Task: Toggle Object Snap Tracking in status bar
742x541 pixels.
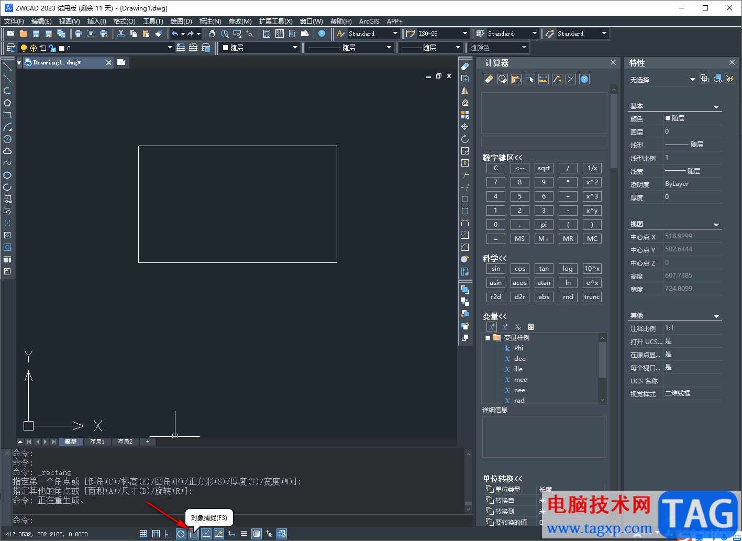Action: coord(206,534)
